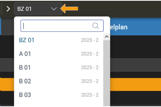Collapse the BZ 01 dropdown via its chevron
The height and width of the screenshot is (107, 161).
(x=54, y=9)
